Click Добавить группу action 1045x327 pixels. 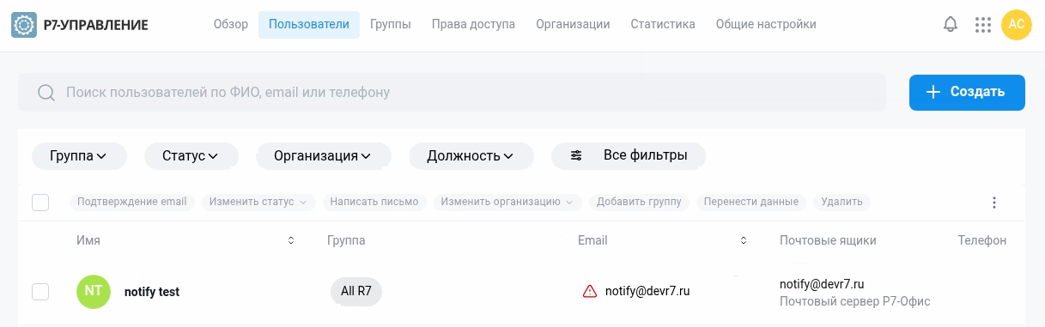click(639, 202)
